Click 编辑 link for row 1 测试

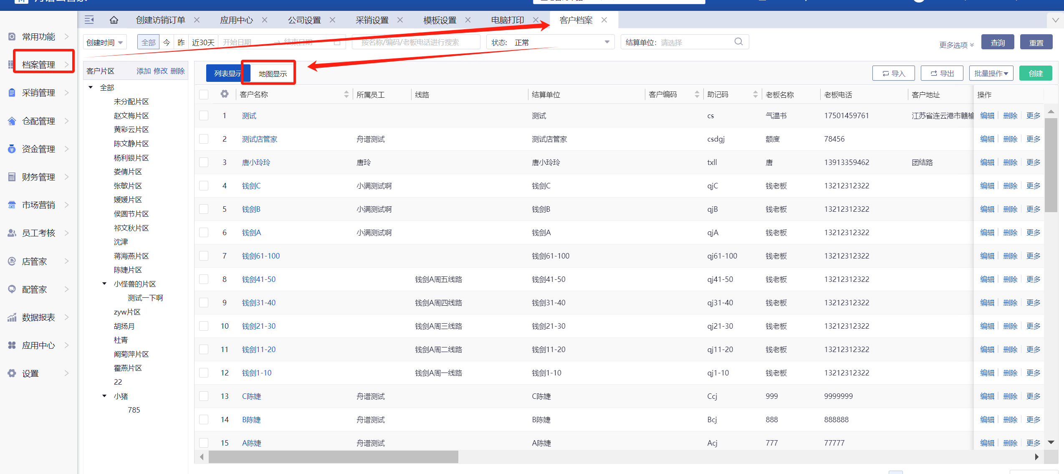987,116
